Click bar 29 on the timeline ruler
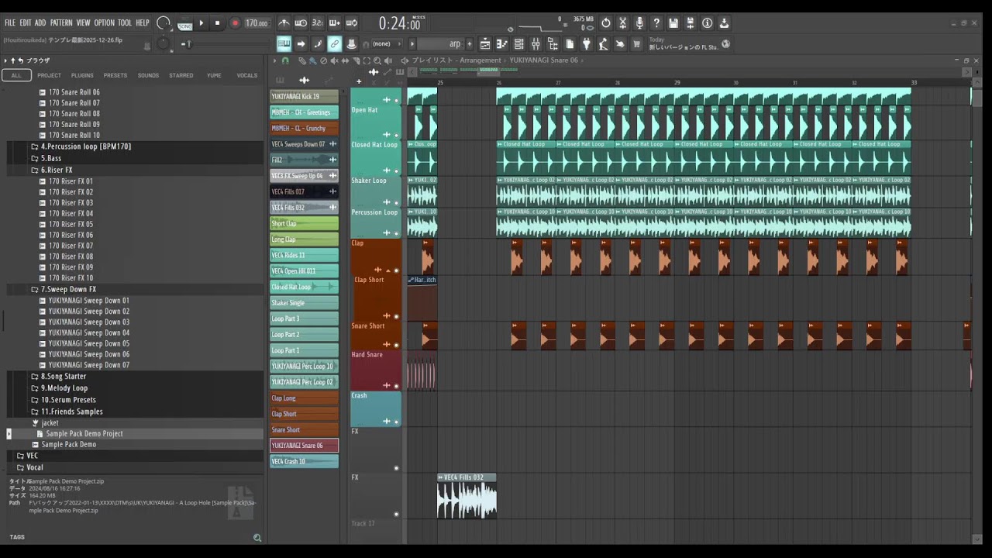992x558 pixels. pyautogui.click(x=677, y=83)
